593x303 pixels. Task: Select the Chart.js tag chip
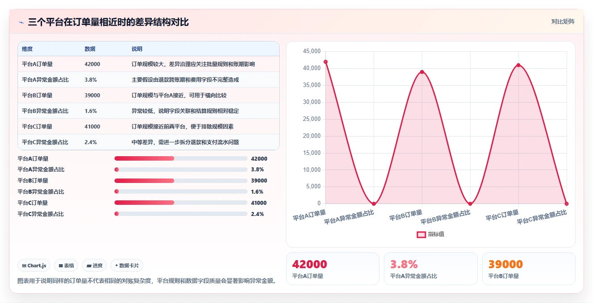pos(34,266)
